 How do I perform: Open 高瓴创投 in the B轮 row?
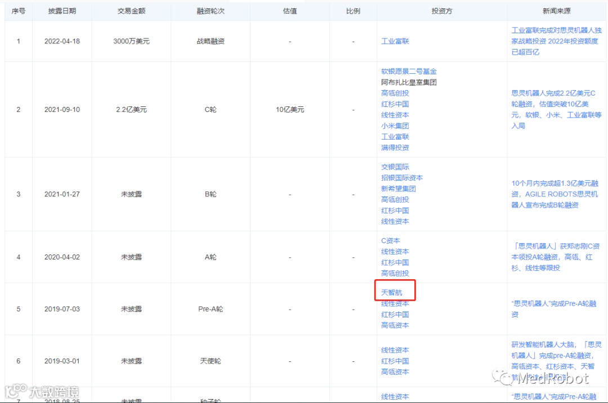coord(395,199)
